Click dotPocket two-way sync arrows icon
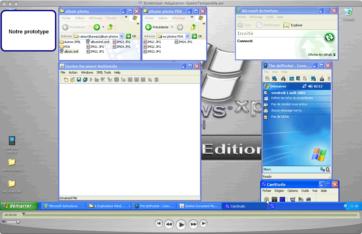The width and height of the screenshot is (362, 234). 313,79
